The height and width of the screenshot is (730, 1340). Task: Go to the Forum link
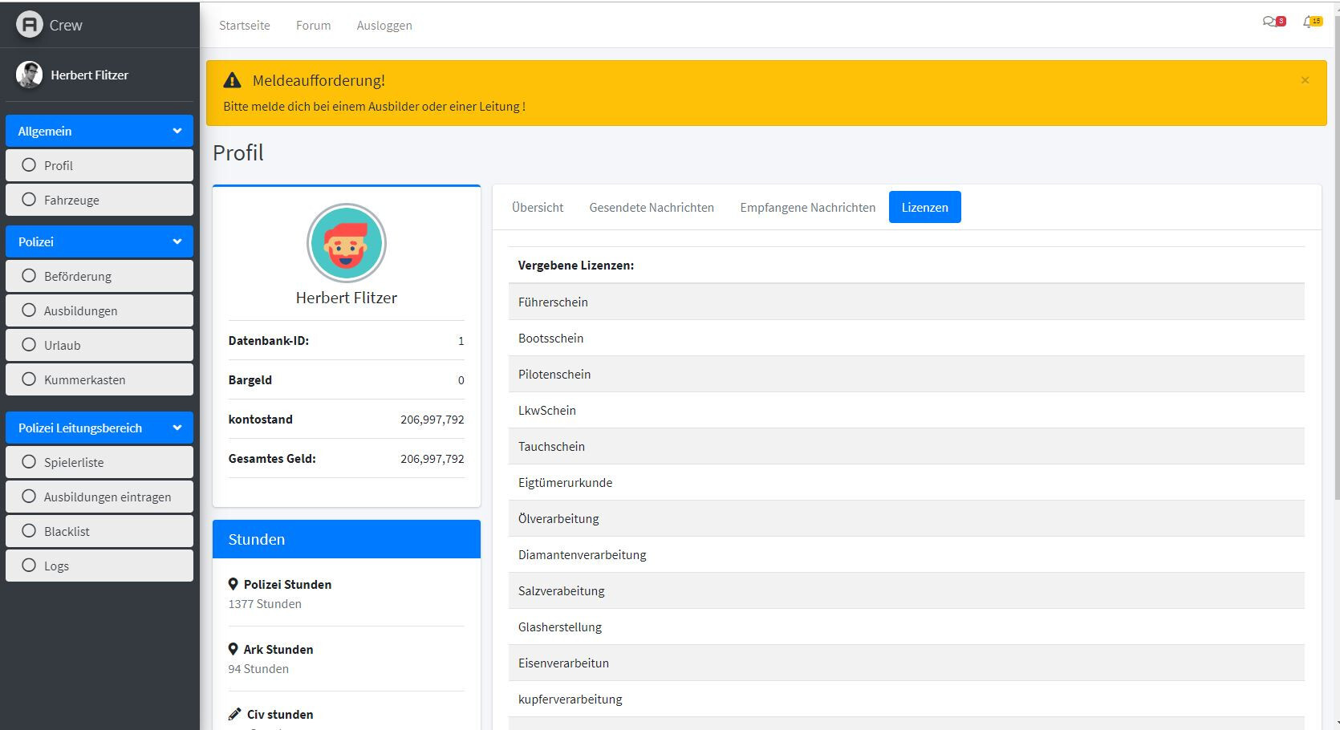(x=313, y=25)
